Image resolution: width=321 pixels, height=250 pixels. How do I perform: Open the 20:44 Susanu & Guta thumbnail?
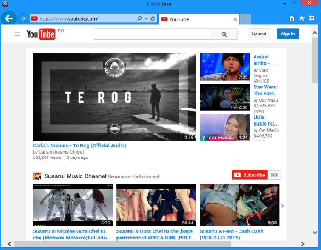point(156,205)
